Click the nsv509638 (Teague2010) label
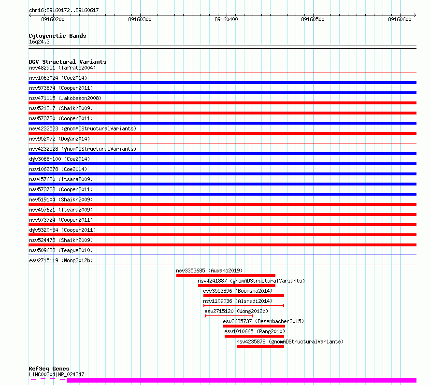Screen dimensions: 430x385 click(x=61, y=250)
